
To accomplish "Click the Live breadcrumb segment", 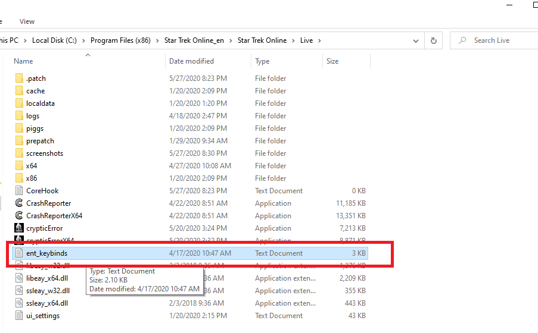I will [x=306, y=40].
